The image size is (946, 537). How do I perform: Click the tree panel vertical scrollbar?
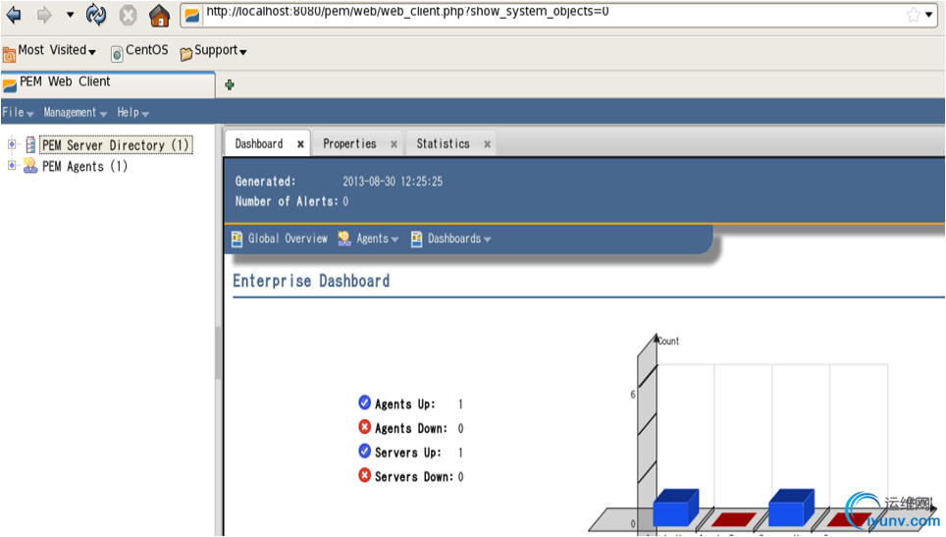coord(219,353)
